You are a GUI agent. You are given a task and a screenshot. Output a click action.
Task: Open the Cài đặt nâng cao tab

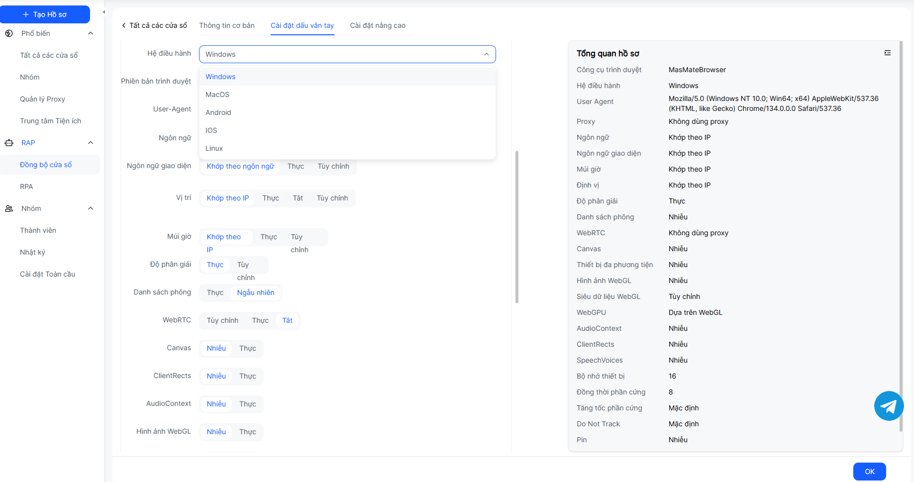pos(377,25)
